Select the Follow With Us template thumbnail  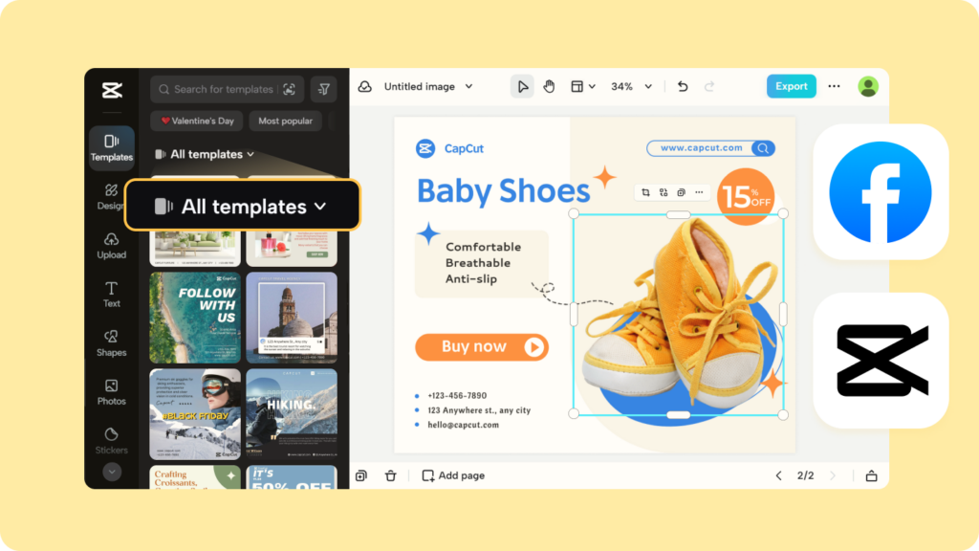point(195,318)
